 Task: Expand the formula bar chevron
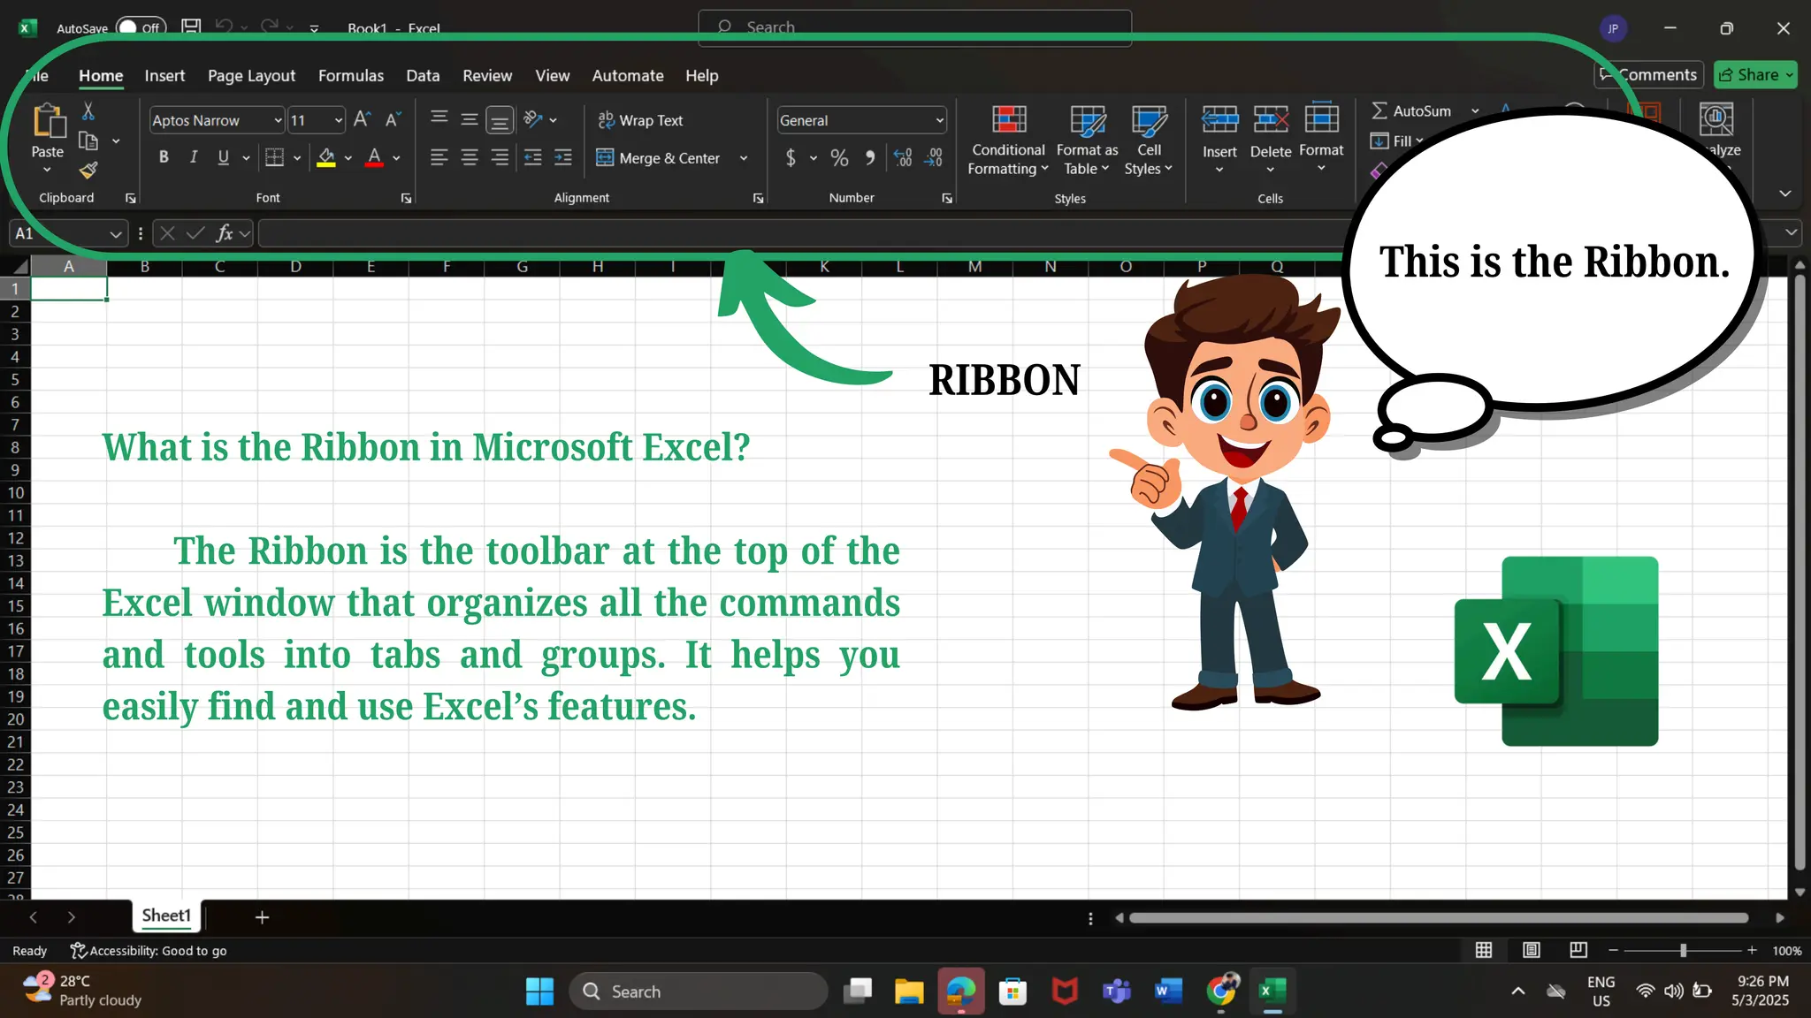(x=1791, y=232)
